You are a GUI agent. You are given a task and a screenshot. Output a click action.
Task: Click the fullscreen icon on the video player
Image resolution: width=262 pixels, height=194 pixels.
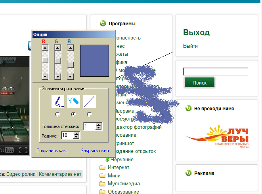(x=23, y=150)
